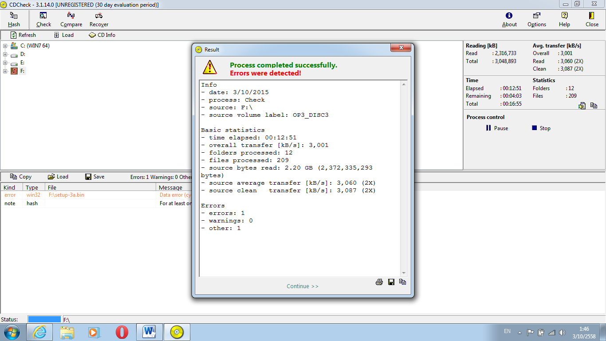Expand the D: drive node
The width and height of the screenshot is (606, 341).
coord(5,54)
